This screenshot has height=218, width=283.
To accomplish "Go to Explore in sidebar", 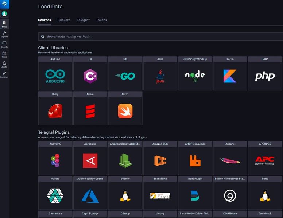I will (x=4, y=34).
